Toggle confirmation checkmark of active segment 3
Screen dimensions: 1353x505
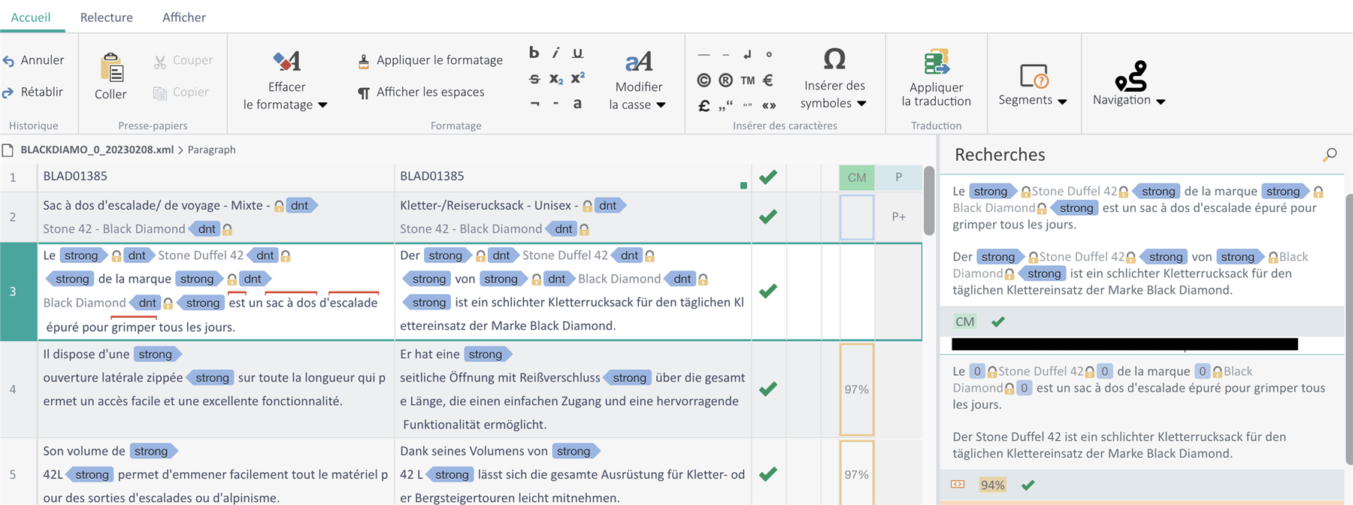[x=768, y=291]
